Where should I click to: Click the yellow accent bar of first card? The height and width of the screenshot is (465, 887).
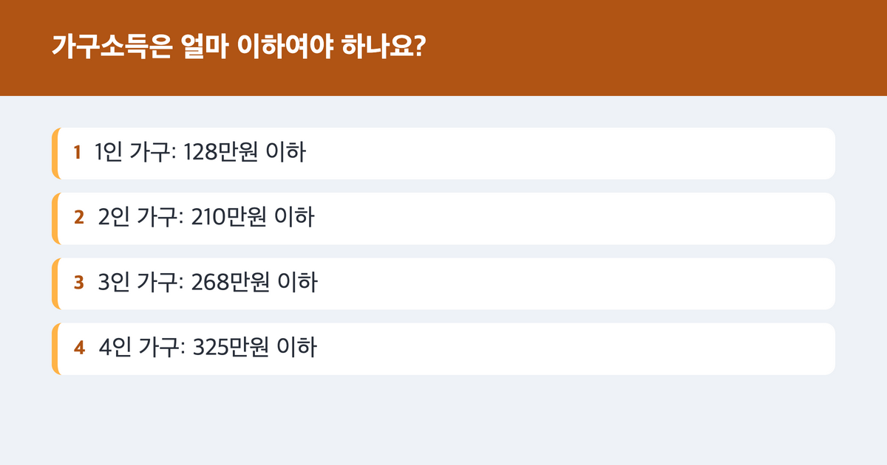pos(55,154)
